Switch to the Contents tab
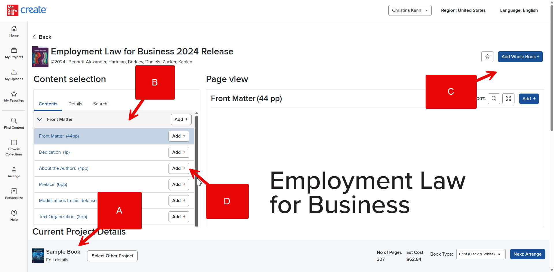 click(48, 104)
